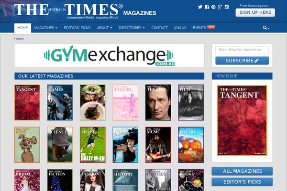This screenshot has height=191, width=287.
Task: Click the Home breadcrumb link
Action: [19, 39]
